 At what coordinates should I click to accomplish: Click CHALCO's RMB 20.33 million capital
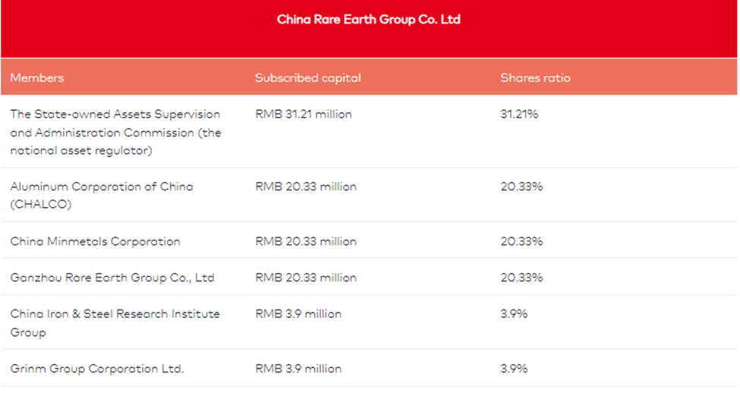pyautogui.click(x=306, y=187)
